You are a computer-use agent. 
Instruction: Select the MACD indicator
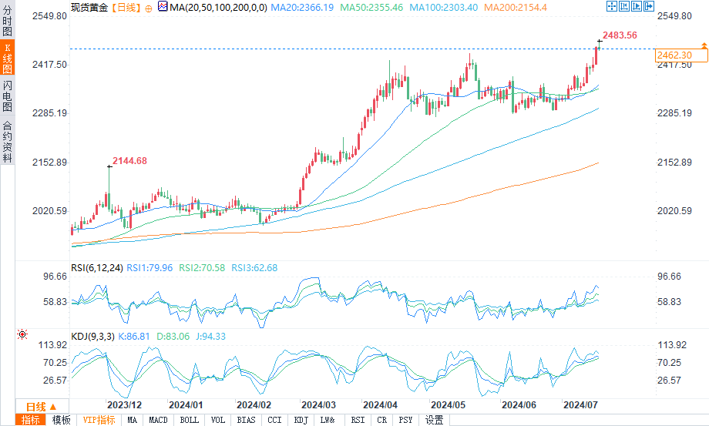coord(158,420)
